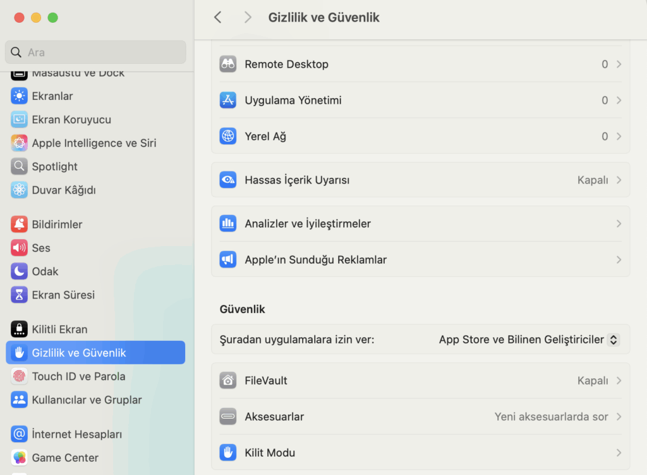Click the FileVault house-lock icon

click(228, 380)
